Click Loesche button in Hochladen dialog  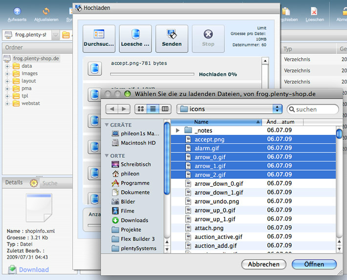(135, 39)
